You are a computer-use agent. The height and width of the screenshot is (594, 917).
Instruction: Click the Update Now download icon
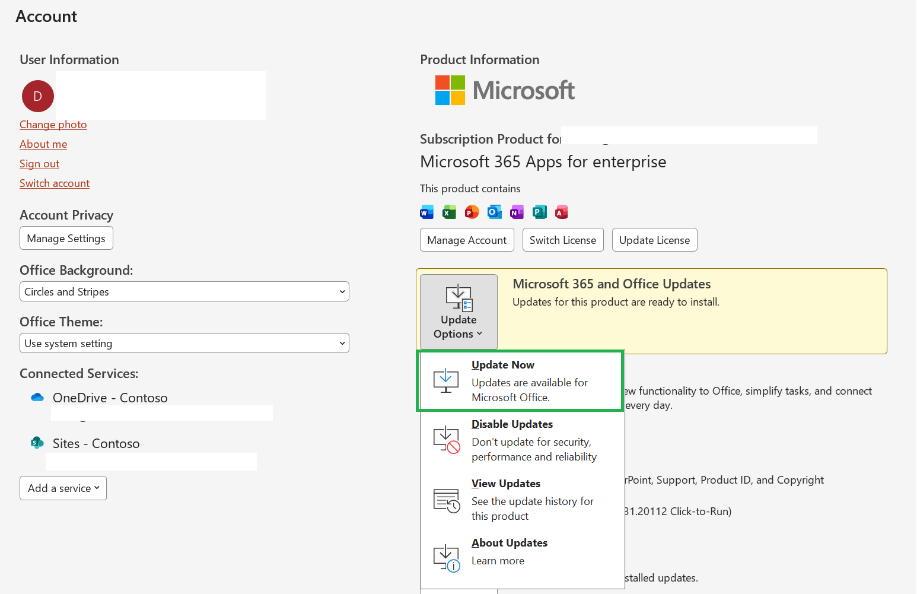(446, 381)
